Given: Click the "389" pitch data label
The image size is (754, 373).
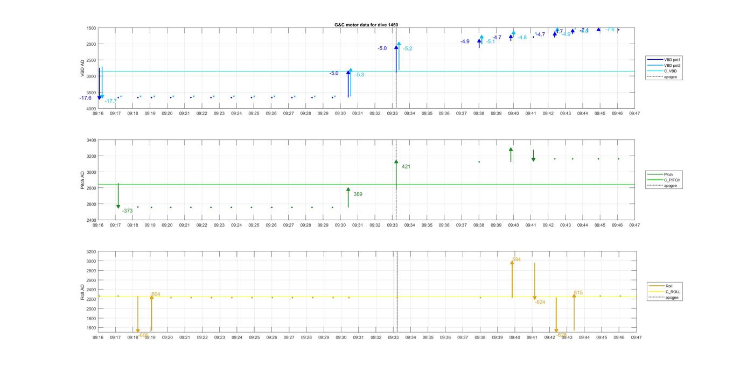Looking at the screenshot, I should coord(358,194).
